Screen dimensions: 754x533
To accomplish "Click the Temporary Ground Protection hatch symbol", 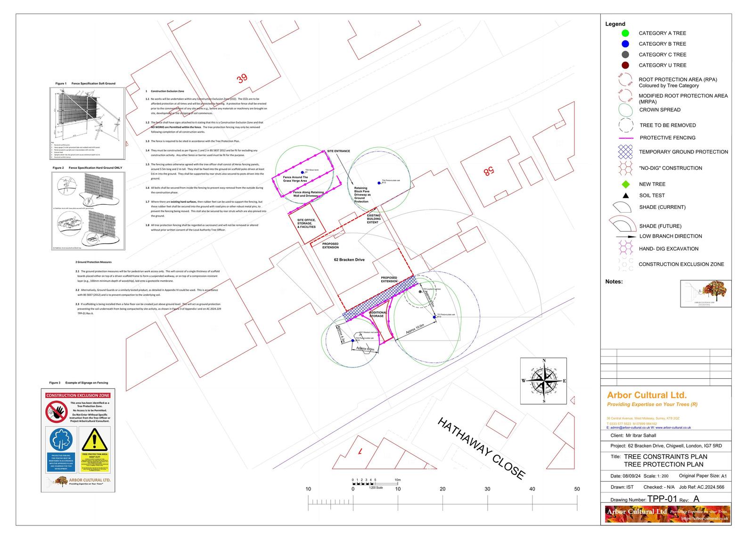I will pyautogui.click(x=625, y=152).
